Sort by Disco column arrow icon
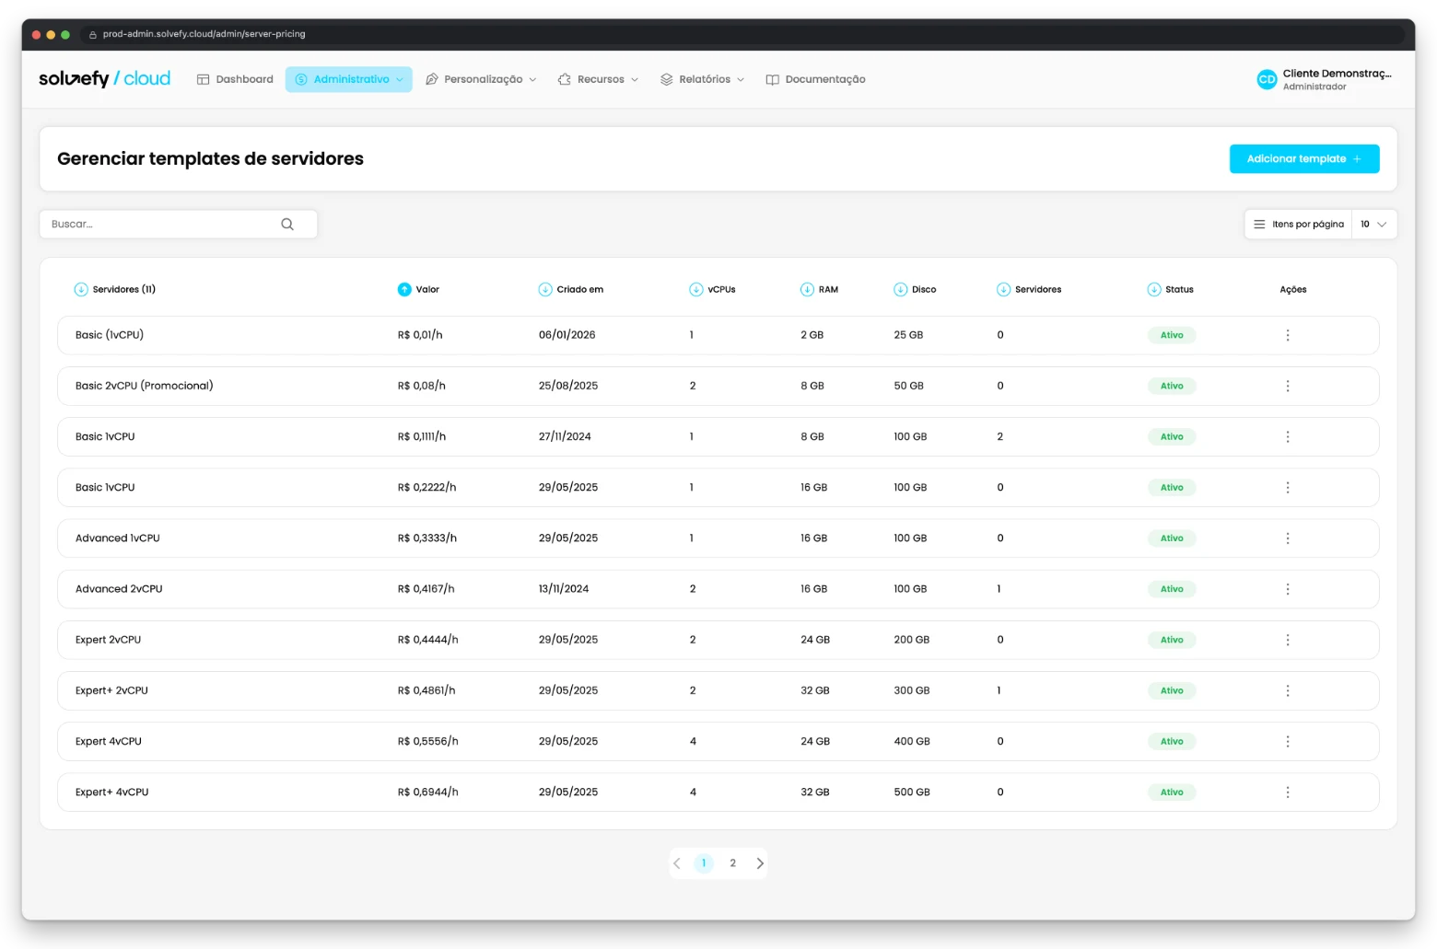This screenshot has height=949, width=1437. (901, 289)
